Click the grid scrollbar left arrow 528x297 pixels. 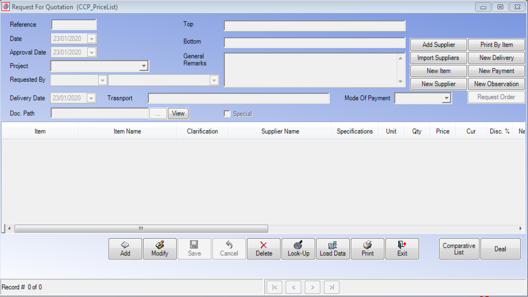9,229
